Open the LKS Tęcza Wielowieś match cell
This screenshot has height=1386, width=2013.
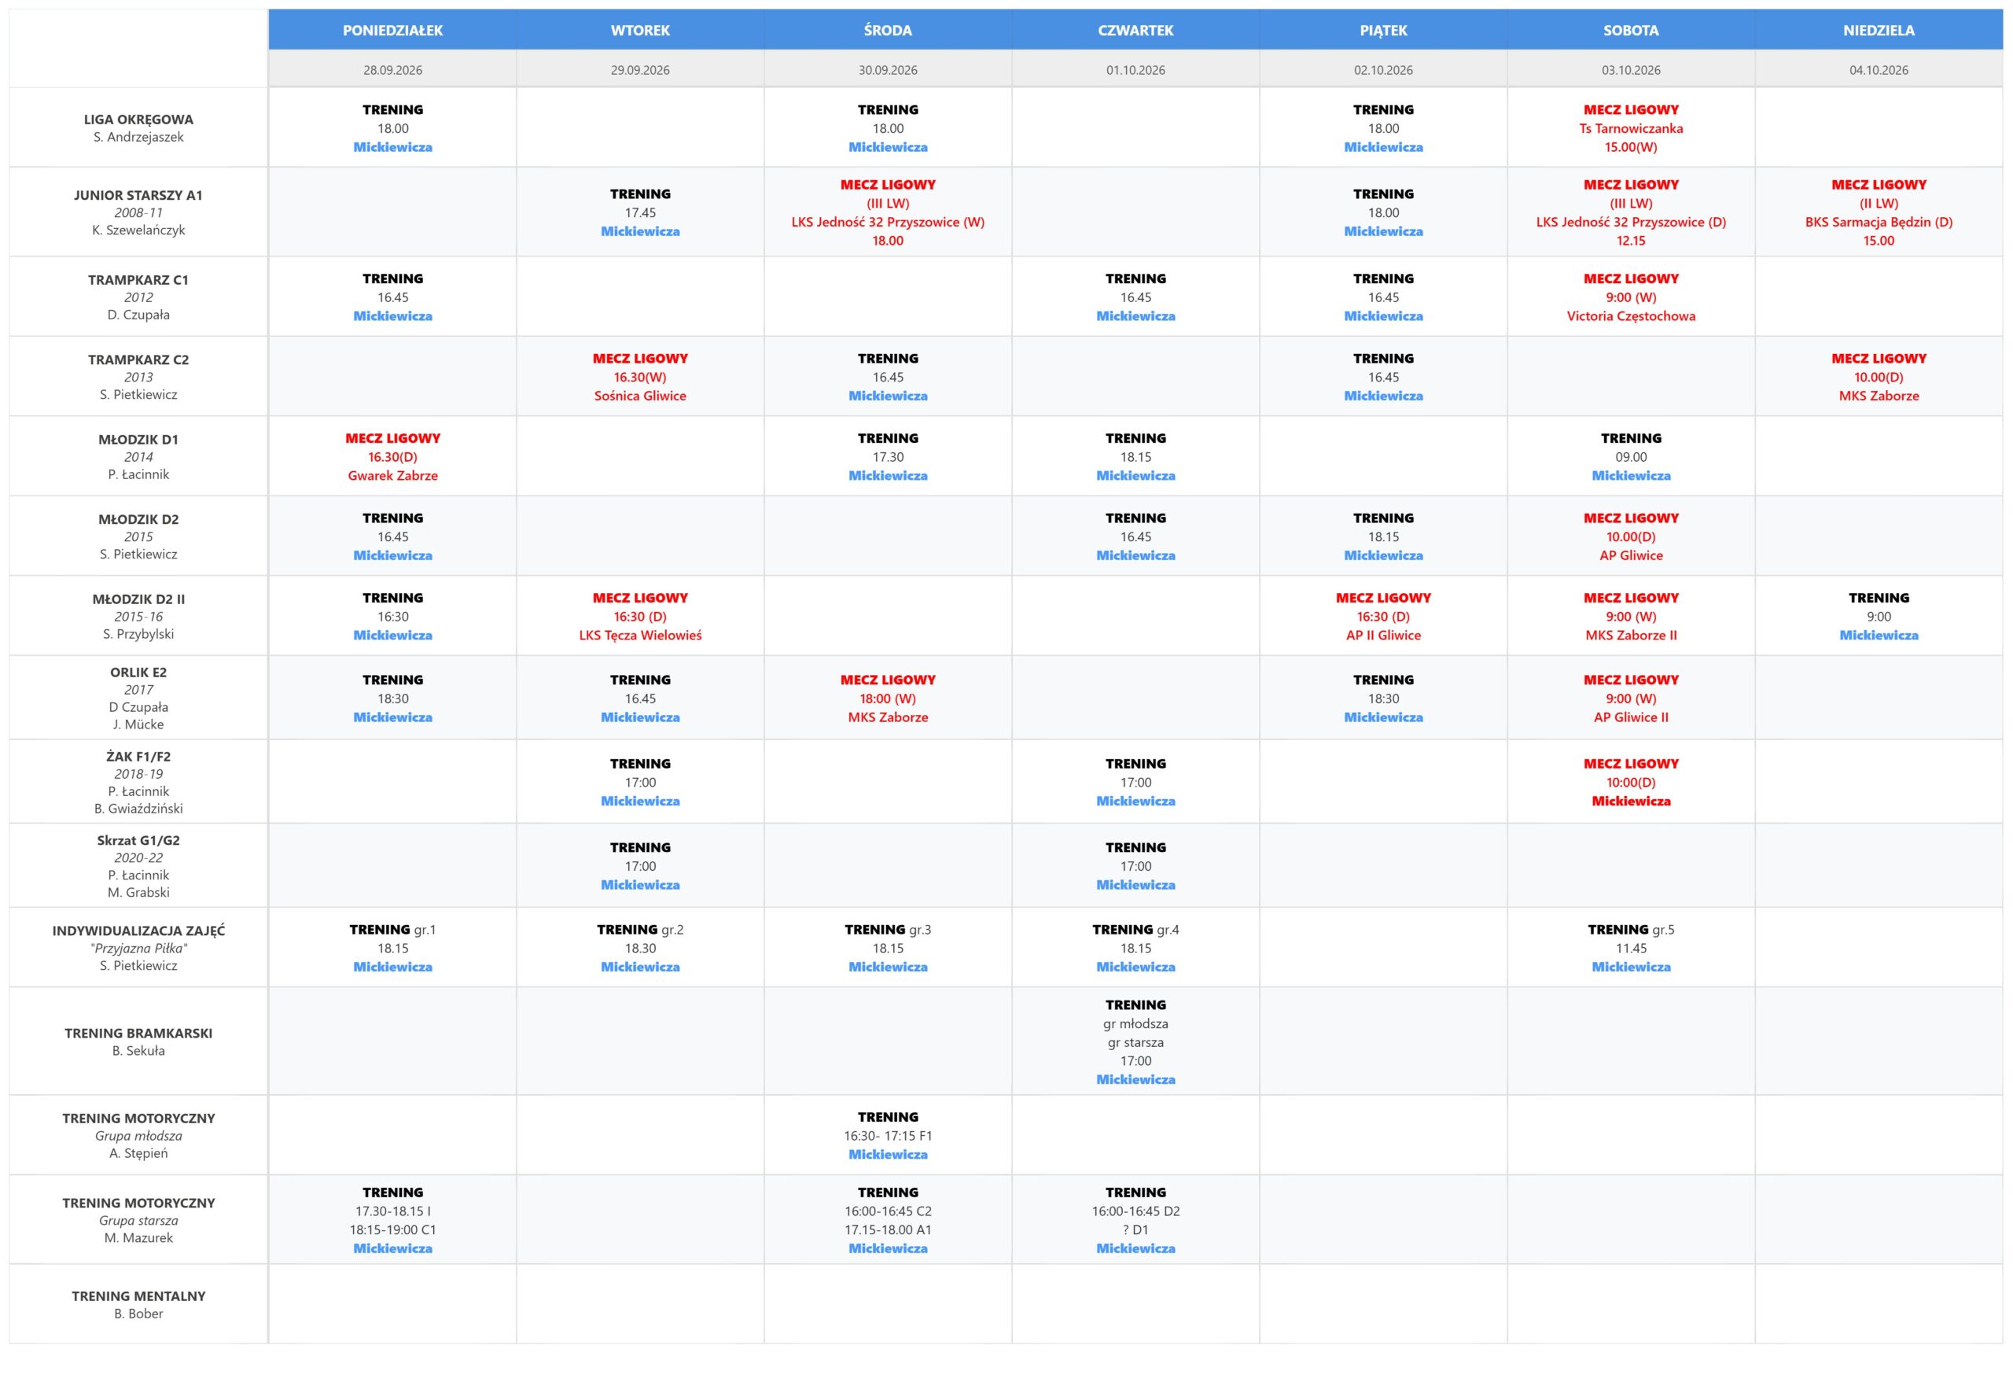coord(640,617)
